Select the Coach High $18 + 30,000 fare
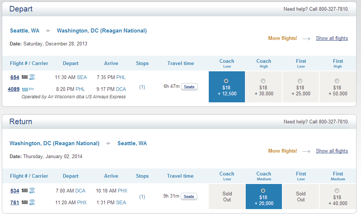361x215 pixels. 263,87
